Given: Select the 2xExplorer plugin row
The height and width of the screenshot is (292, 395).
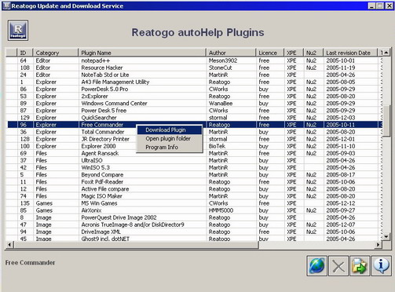Looking at the screenshot, I should [x=194, y=97].
